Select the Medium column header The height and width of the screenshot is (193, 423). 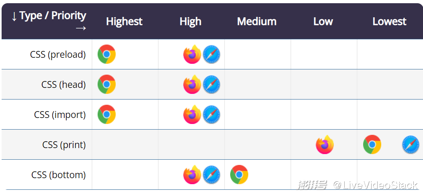[257, 21]
